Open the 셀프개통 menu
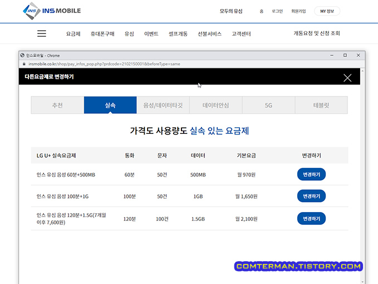Viewport: 378px width, 284px height. [x=178, y=34]
